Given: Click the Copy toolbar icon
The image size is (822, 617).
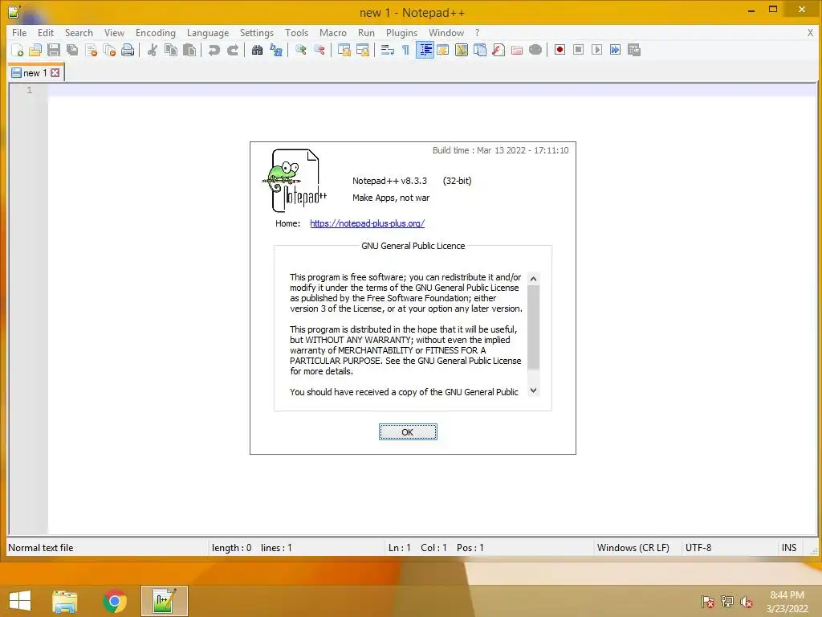Looking at the screenshot, I should 171,51.
